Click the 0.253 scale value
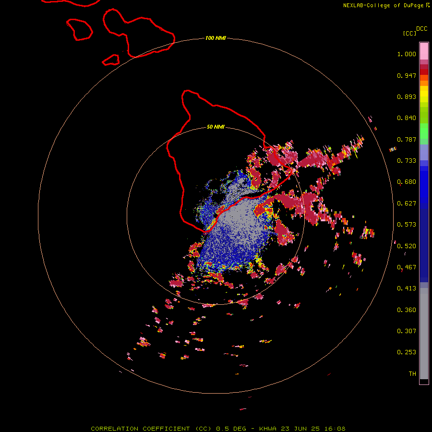Viewport: 432px width, 432px height. (407, 352)
